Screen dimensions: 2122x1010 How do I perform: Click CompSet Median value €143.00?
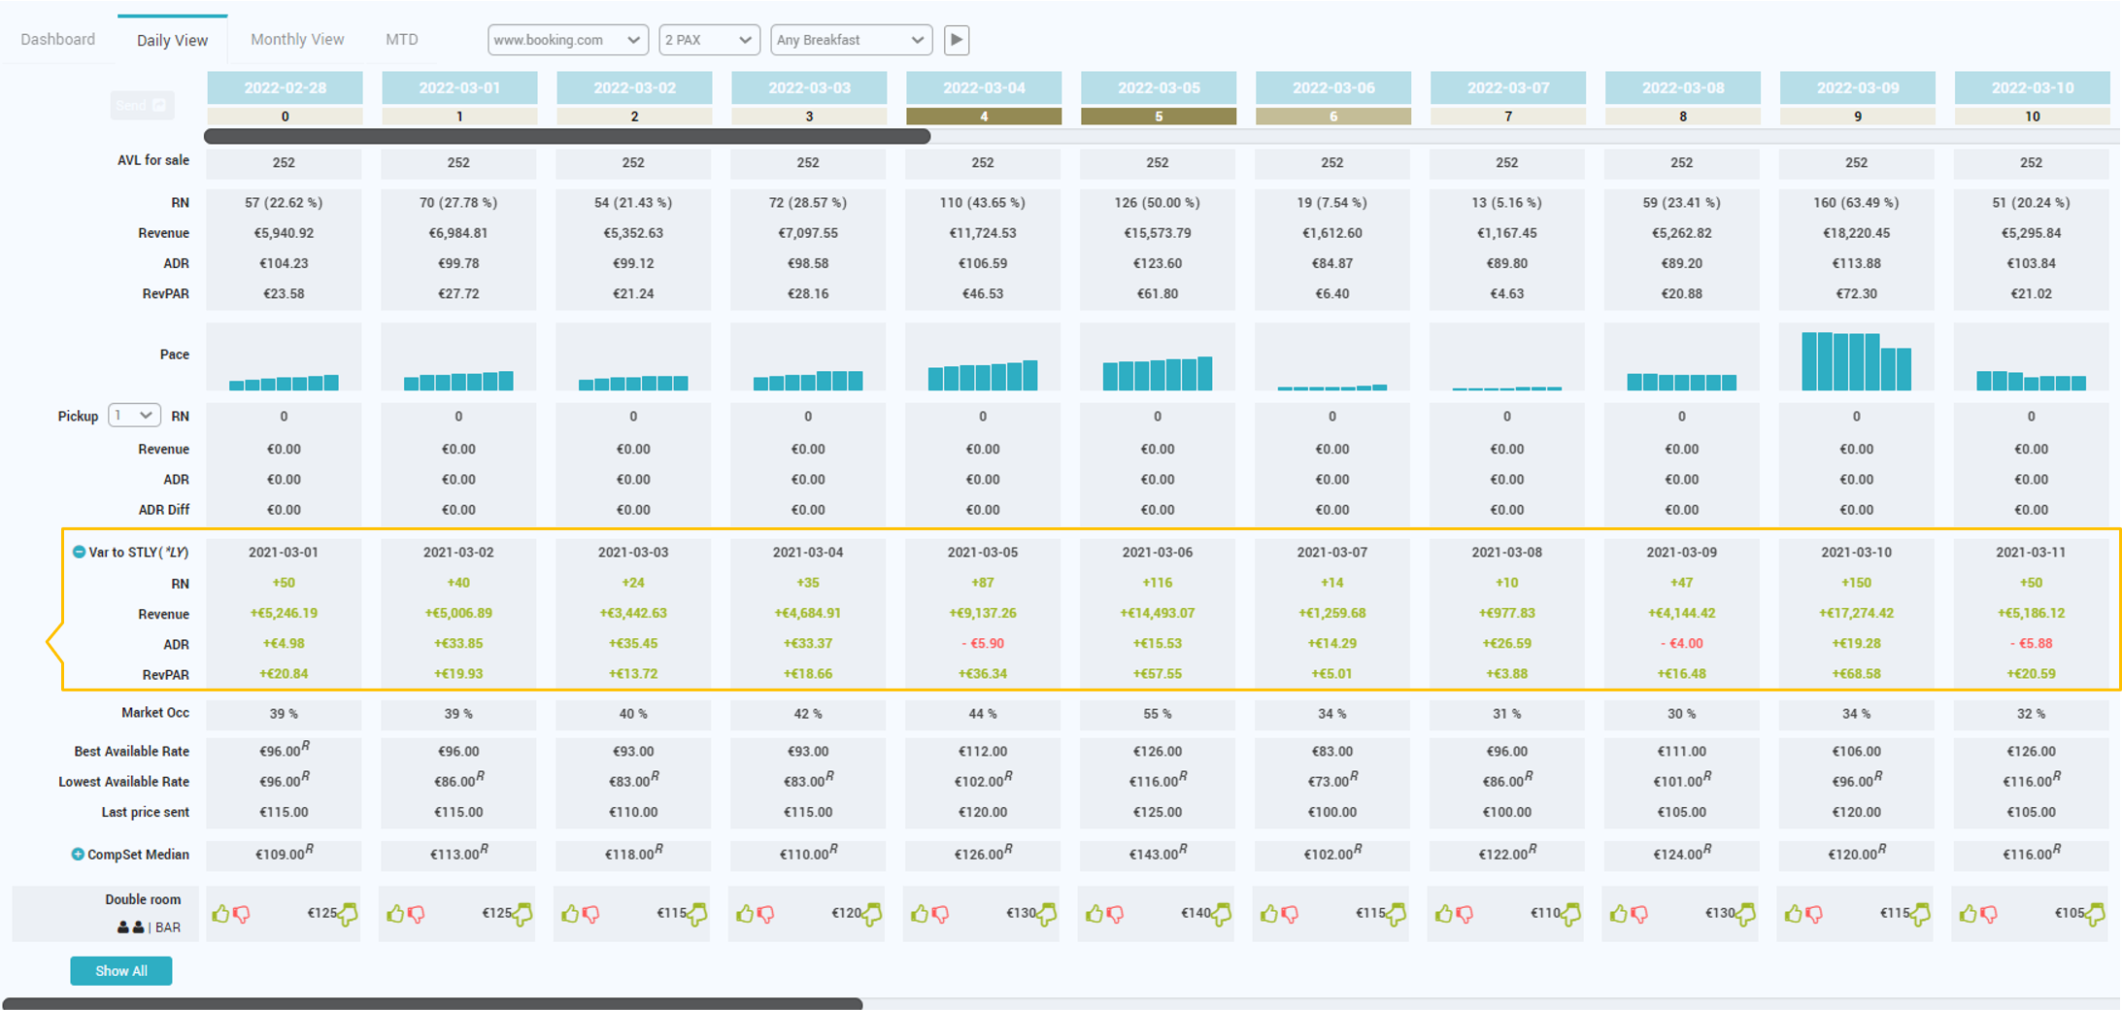click(x=1158, y=854)
